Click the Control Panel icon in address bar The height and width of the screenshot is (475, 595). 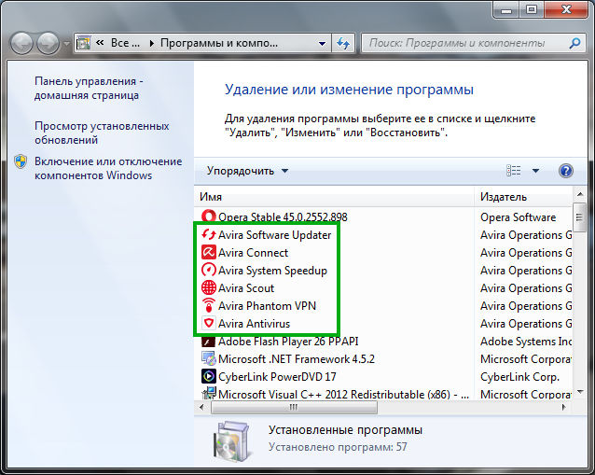click(x=84, y=43)
